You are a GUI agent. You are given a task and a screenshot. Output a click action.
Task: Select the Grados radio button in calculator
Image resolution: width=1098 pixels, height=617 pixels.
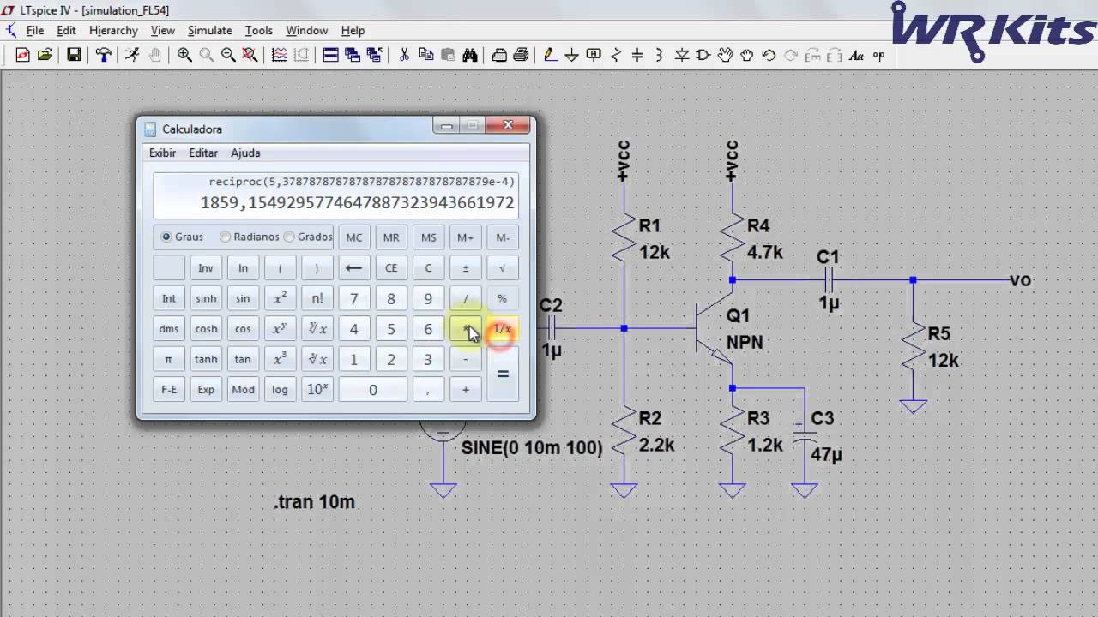pyautogui.click(x=289, y=237)
